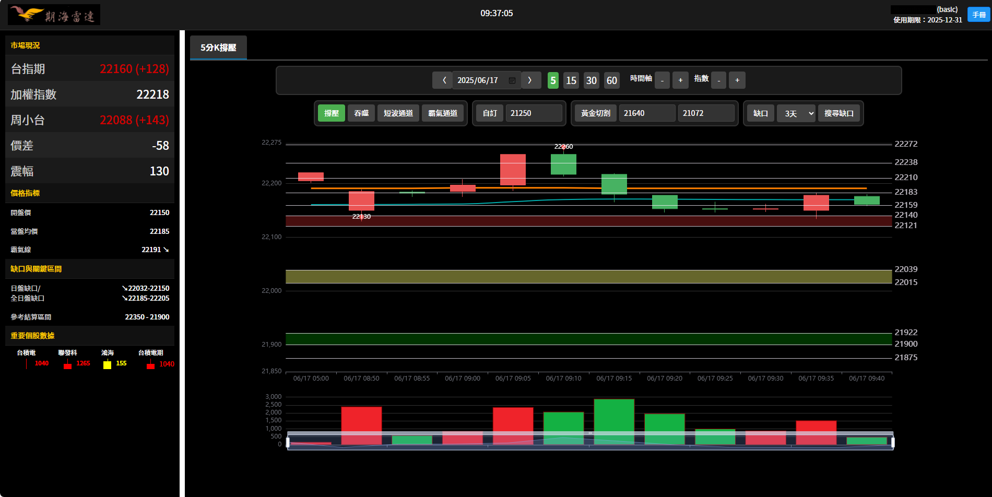Screen dimensions: 992x497
Task: Click the 自訂 price input field
Action: click(533, 113)
